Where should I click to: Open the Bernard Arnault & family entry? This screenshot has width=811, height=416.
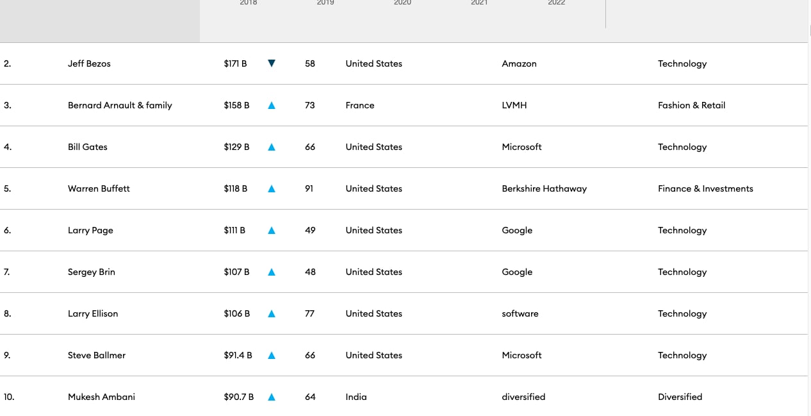[x=120, y=105]
